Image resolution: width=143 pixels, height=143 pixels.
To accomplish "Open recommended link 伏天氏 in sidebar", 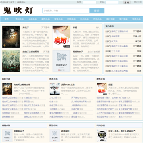I will [114, 41].
